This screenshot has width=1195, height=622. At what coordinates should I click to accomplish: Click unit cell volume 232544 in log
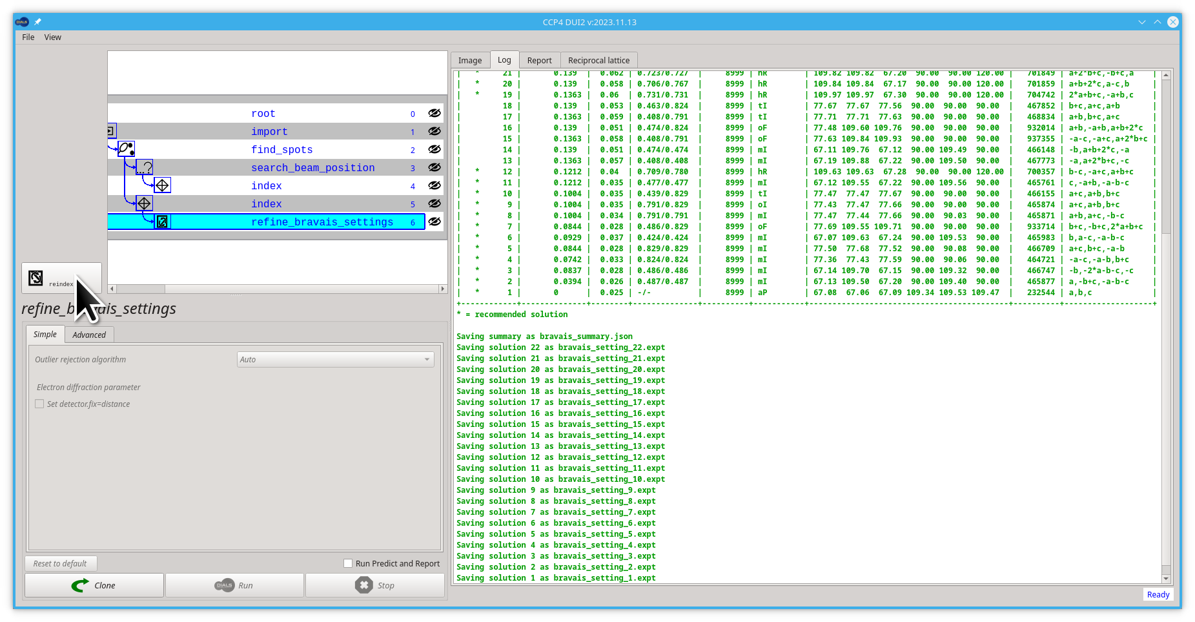tap(1041, 293)
